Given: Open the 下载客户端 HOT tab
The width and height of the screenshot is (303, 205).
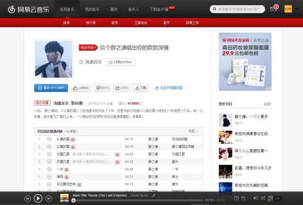Looking at the screenshot, I should pyautogui.click(x=159, y=9).
